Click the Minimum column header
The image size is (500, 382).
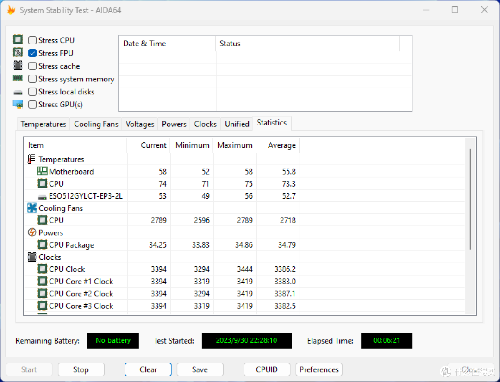tap(192, 145)
